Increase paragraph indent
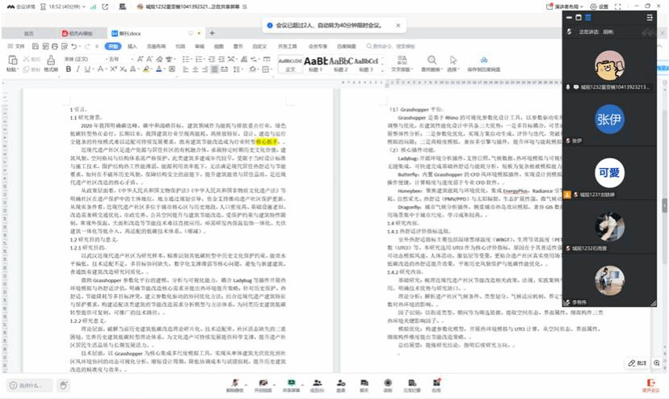Screen dimensions: 669x399 click(221, 59)
